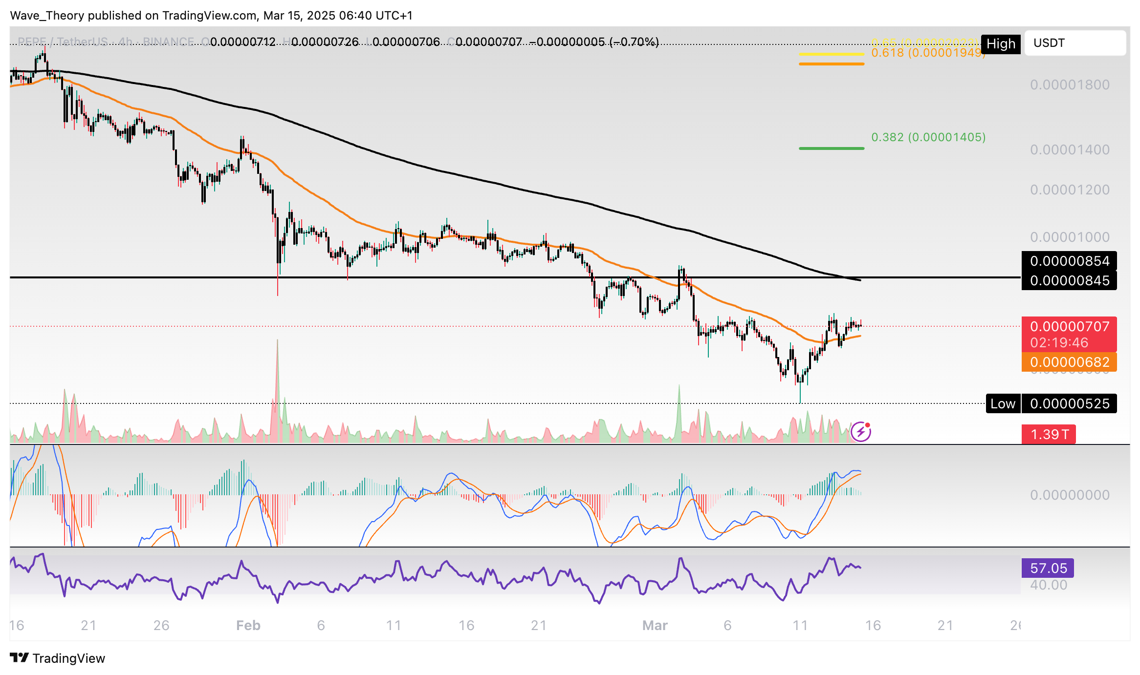This screenshot has height=675, width=1140.
Task: Click the 0.382 (0.00001405) Fibonacci label
Action: click(928, 137)
